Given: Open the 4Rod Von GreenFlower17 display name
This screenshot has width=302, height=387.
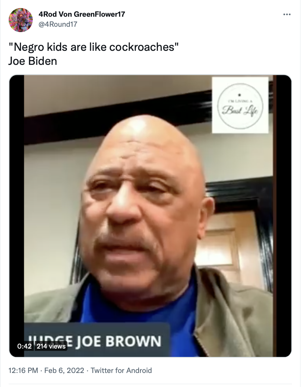Looking at the screenshot, I should pos(82,14).
